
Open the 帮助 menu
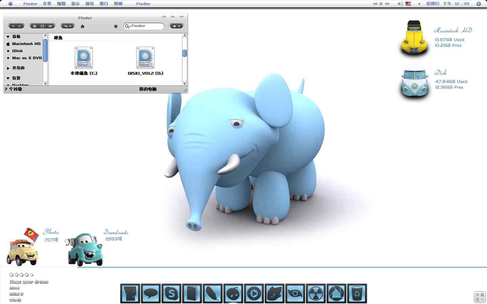tap(118, 4)
